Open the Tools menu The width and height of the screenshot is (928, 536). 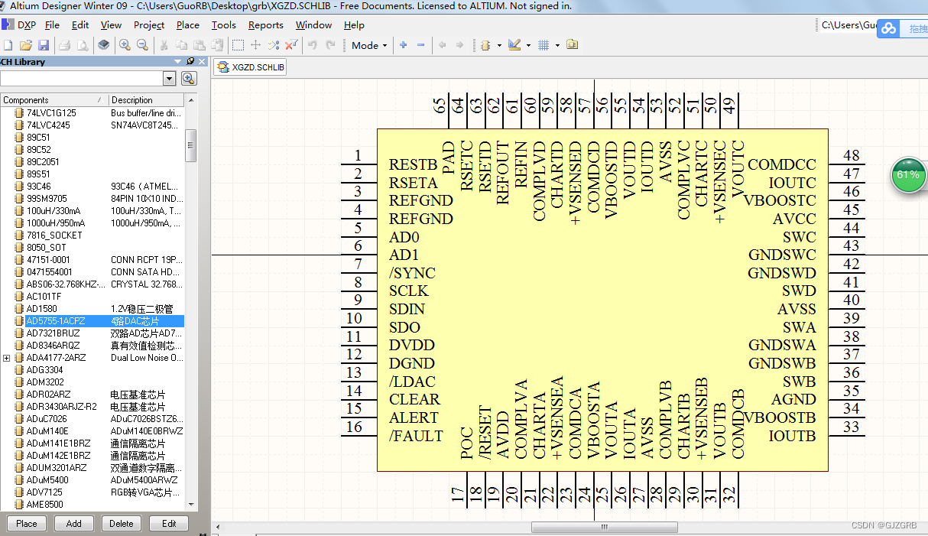(223, 24)
